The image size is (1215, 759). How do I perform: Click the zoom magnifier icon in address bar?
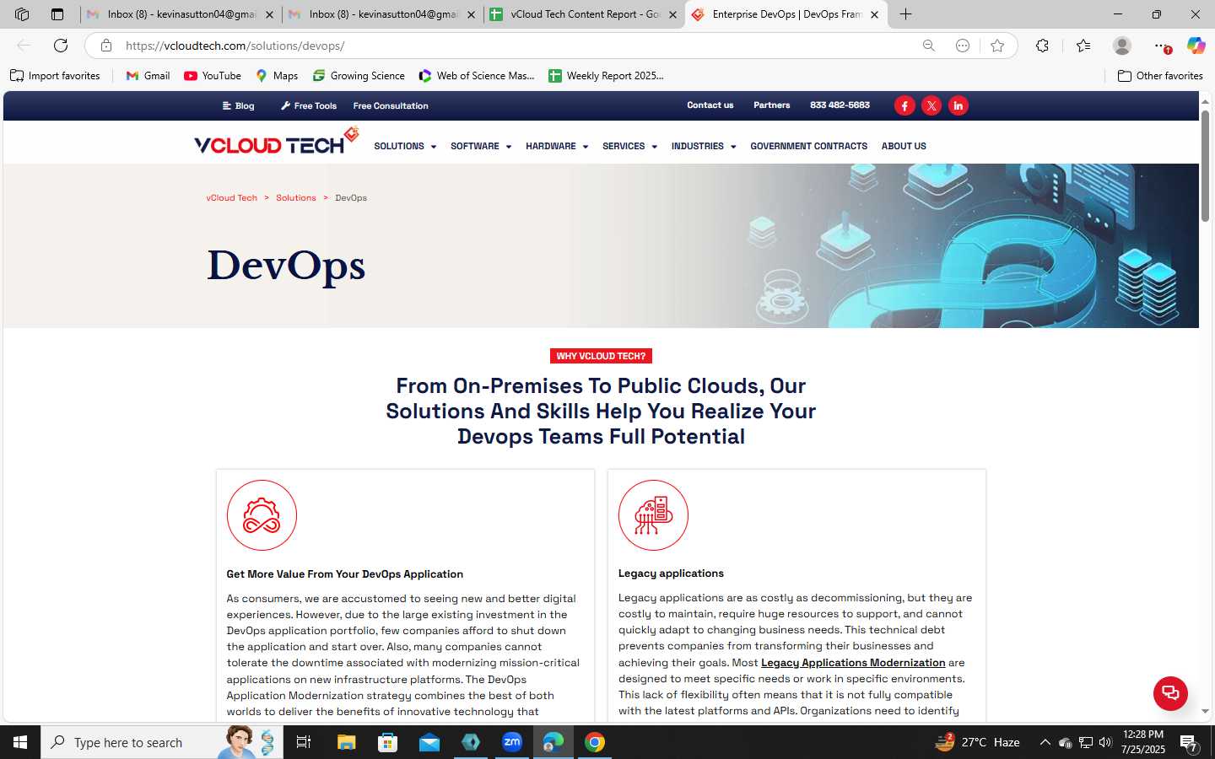coord(929,46)
